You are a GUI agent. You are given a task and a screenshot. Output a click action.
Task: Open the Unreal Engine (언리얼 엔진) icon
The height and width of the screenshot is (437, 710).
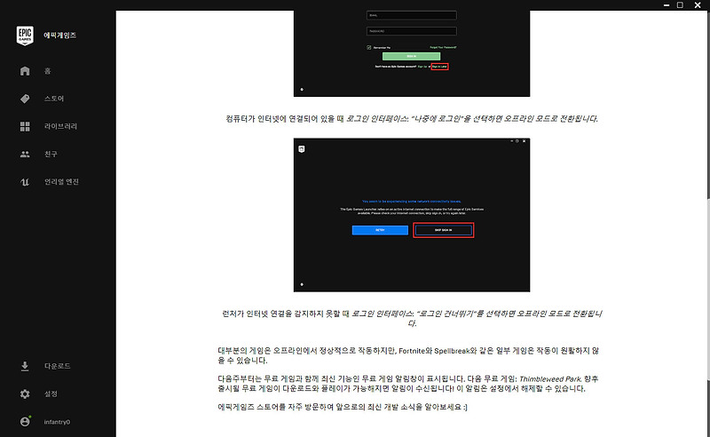click(25, 182)
